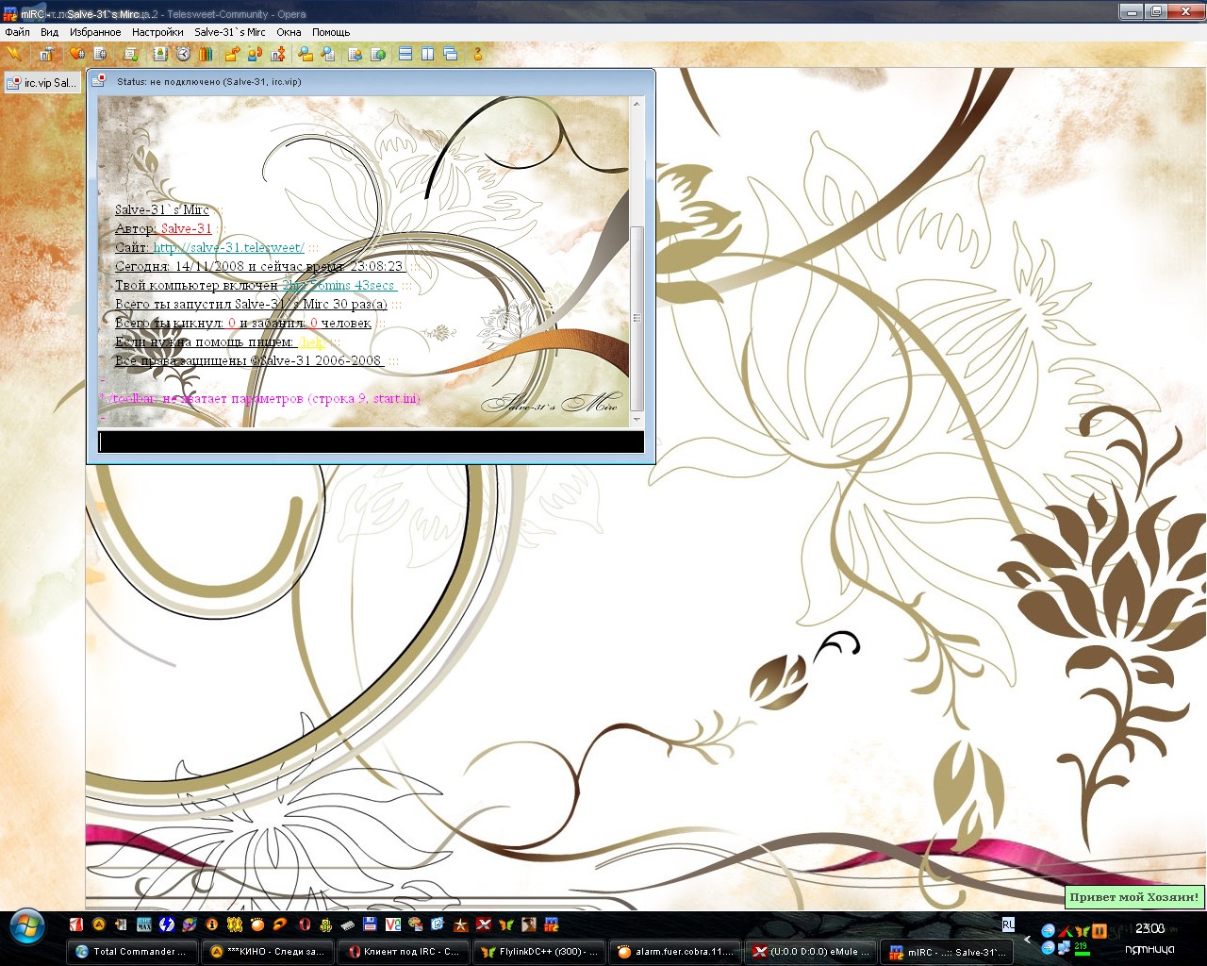Select the irc.vip switchbar tab

pyautogui.click(x=41, y=83)
